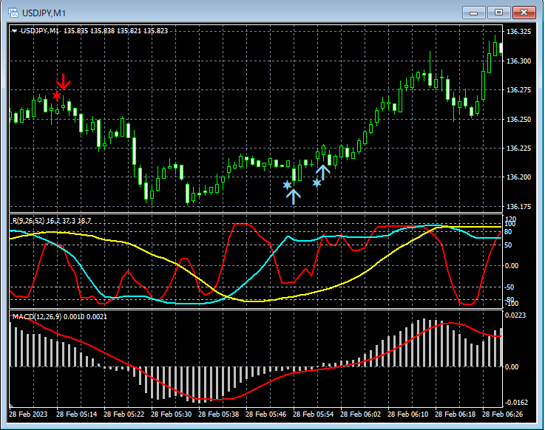This screenshot has width=545, height=430.
Task: Click the USDJPY,M1 chart window icon
Action: [13, 13]
